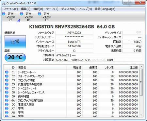This screenshot has width=147, height=121.
Task: Click status orb for attribute 08 シークタイムパフォーマンス
Action: coord(7,92)
